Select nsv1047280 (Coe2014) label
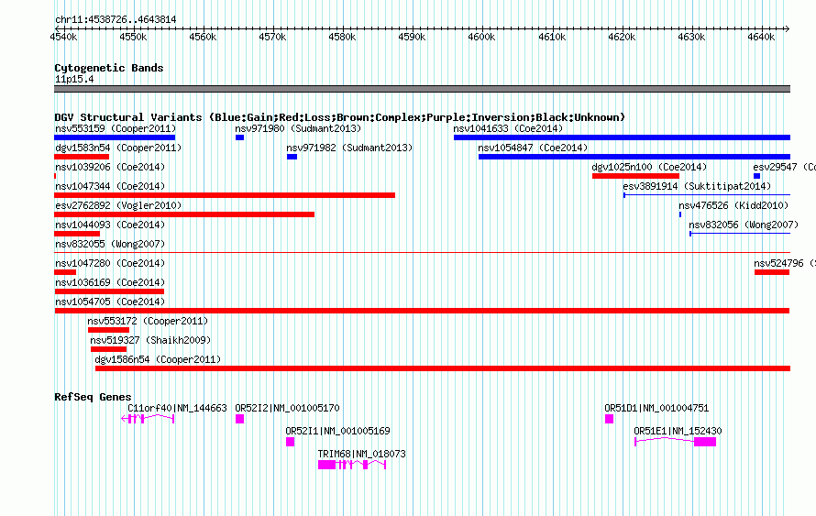The width and height of the screenshot is (816, 516). tap(110, 263)
